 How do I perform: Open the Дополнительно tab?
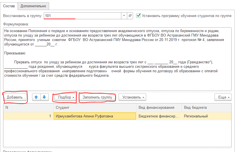(x=33, y=6)
